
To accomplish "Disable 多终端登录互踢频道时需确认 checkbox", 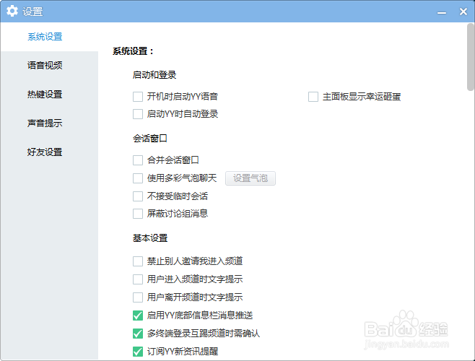I will point(138,334).
